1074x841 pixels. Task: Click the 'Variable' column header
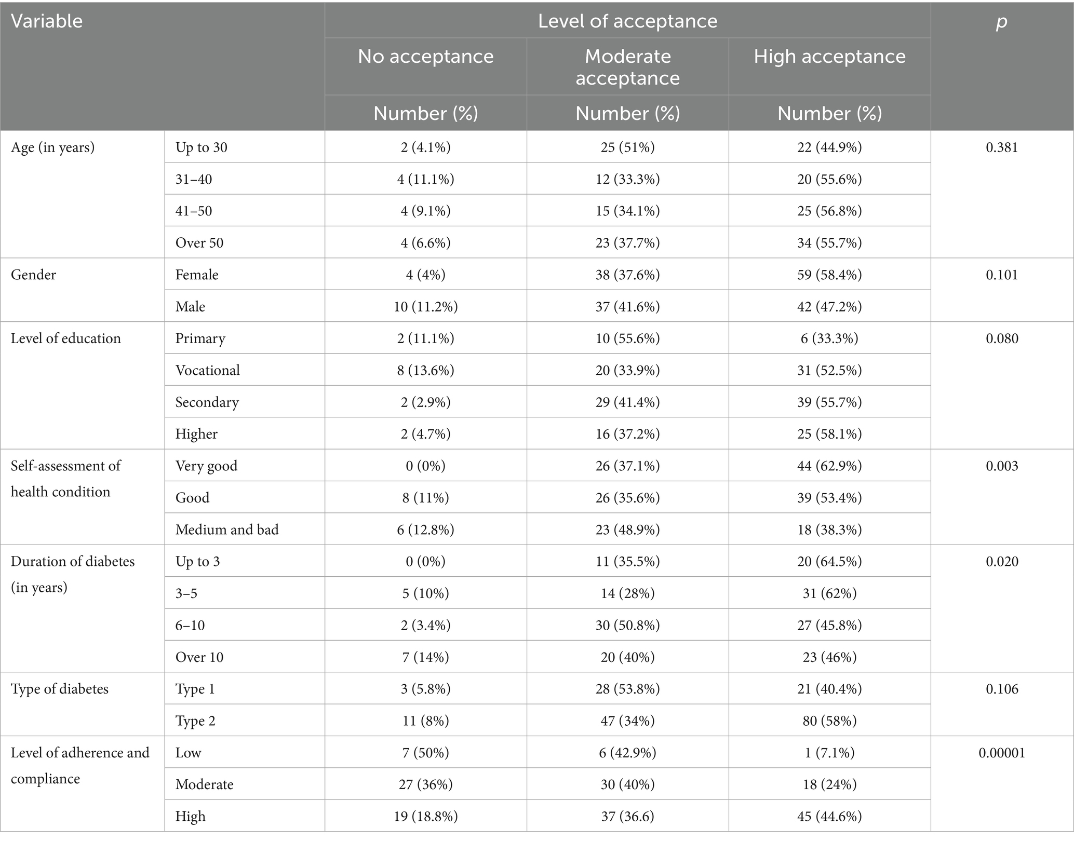point(47,21)
